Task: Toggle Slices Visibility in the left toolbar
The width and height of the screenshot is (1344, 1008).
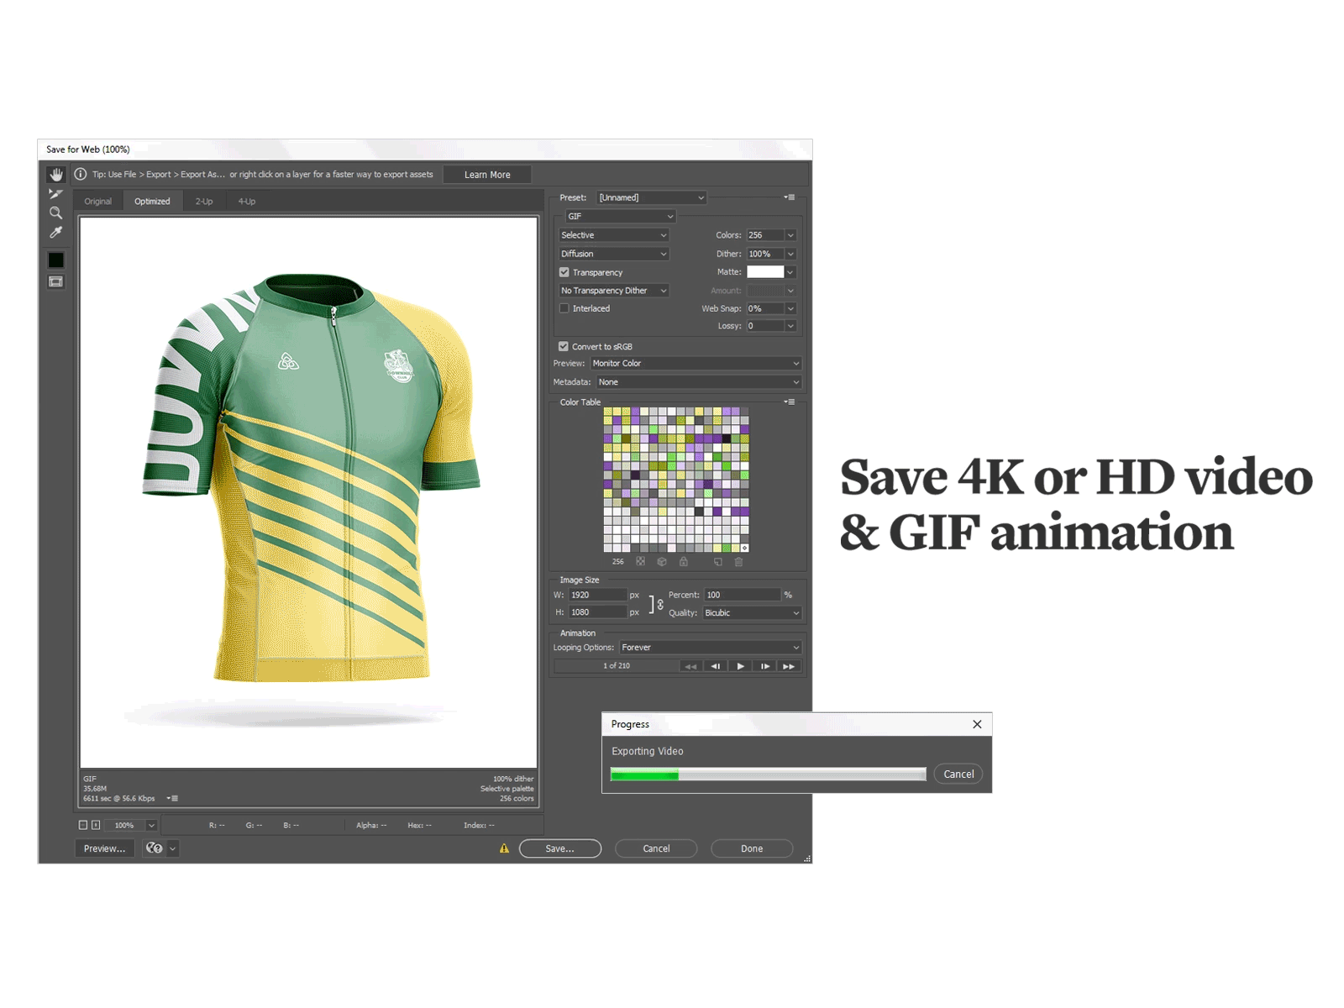Action: [55, 282]
